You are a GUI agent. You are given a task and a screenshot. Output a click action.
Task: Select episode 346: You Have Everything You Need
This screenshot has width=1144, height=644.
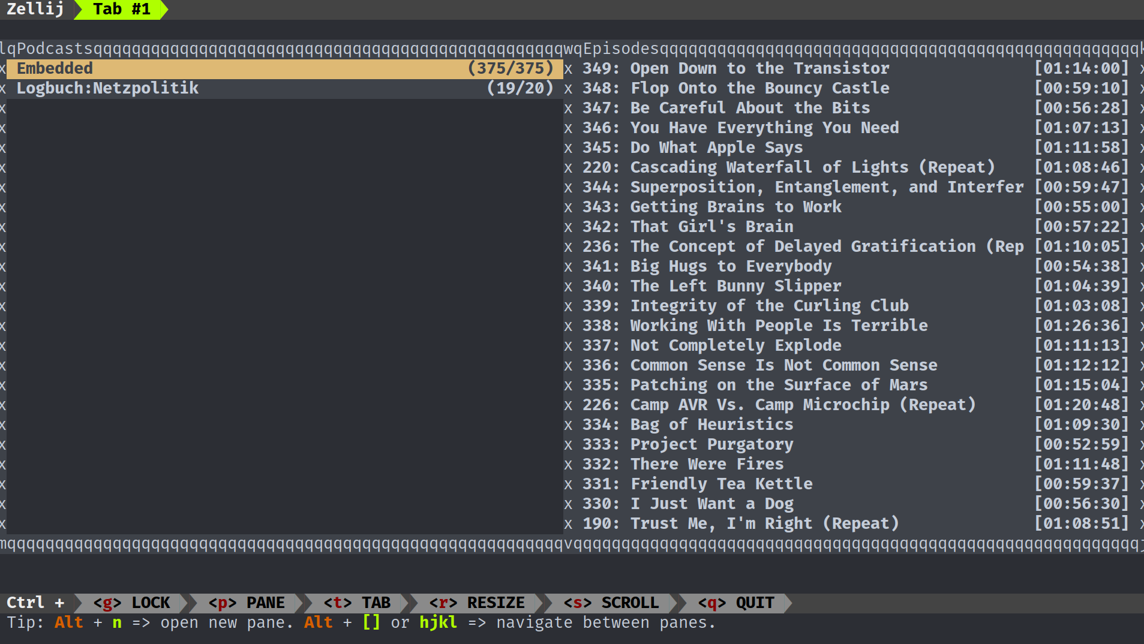[x=855, y=128]
